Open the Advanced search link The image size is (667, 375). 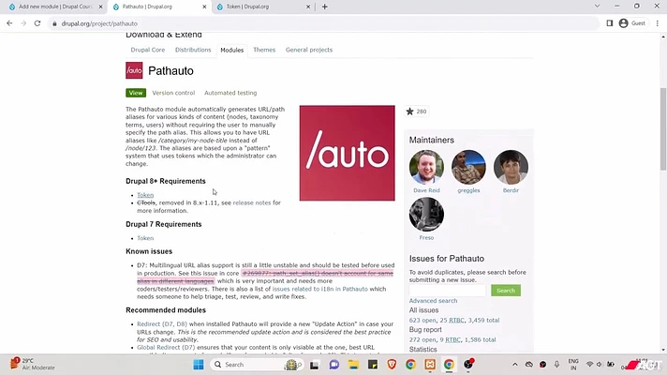(433, 301)
